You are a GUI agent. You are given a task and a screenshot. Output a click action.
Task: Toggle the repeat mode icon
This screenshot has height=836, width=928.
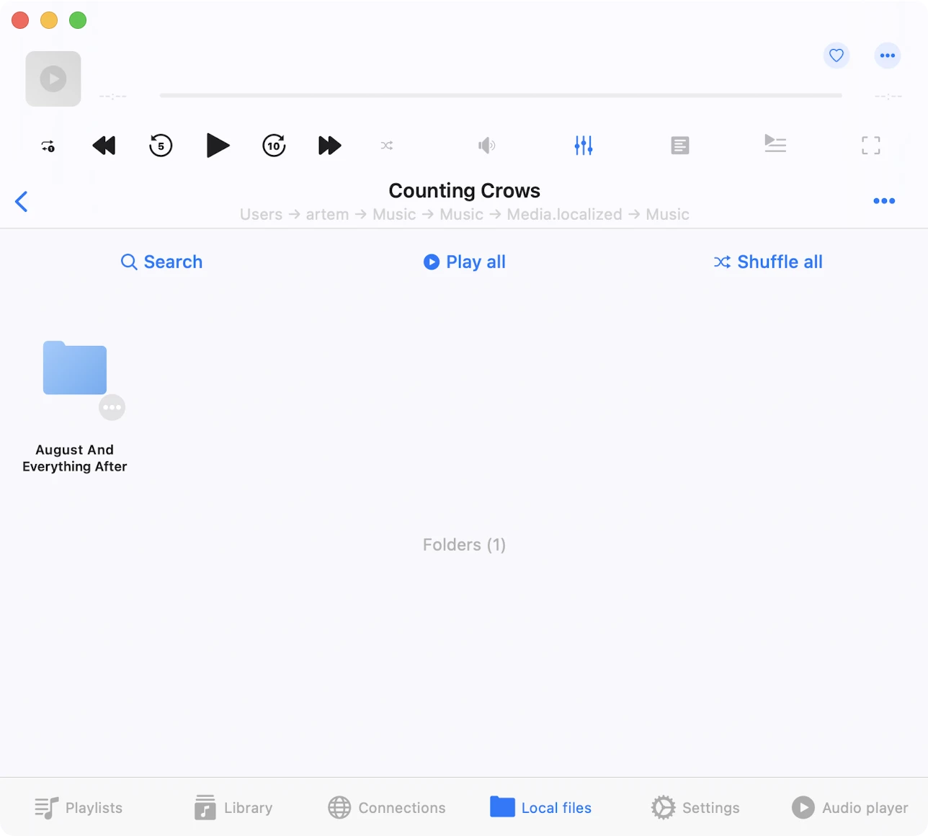click(x=48, y=146)
